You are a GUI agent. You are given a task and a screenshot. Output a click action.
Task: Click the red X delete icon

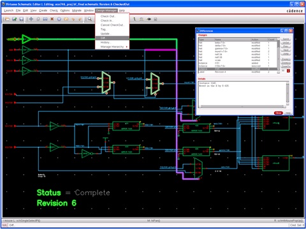click(x=52, y=19)
